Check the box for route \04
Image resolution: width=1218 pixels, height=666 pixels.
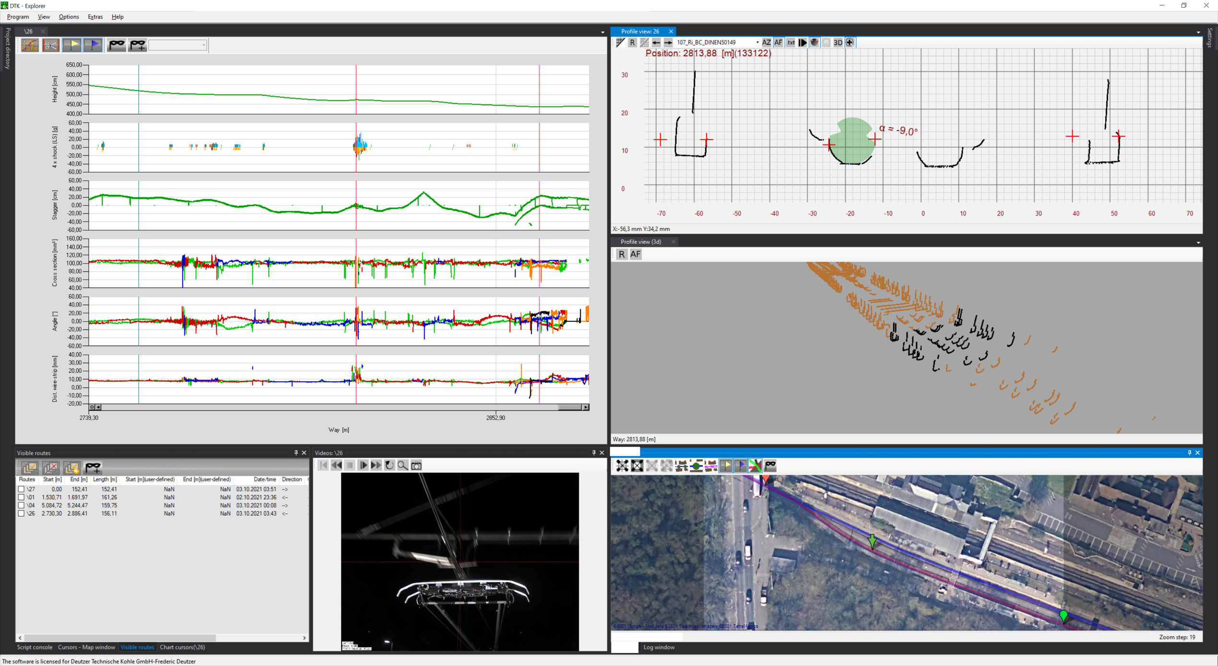click(x=21, y=505)
